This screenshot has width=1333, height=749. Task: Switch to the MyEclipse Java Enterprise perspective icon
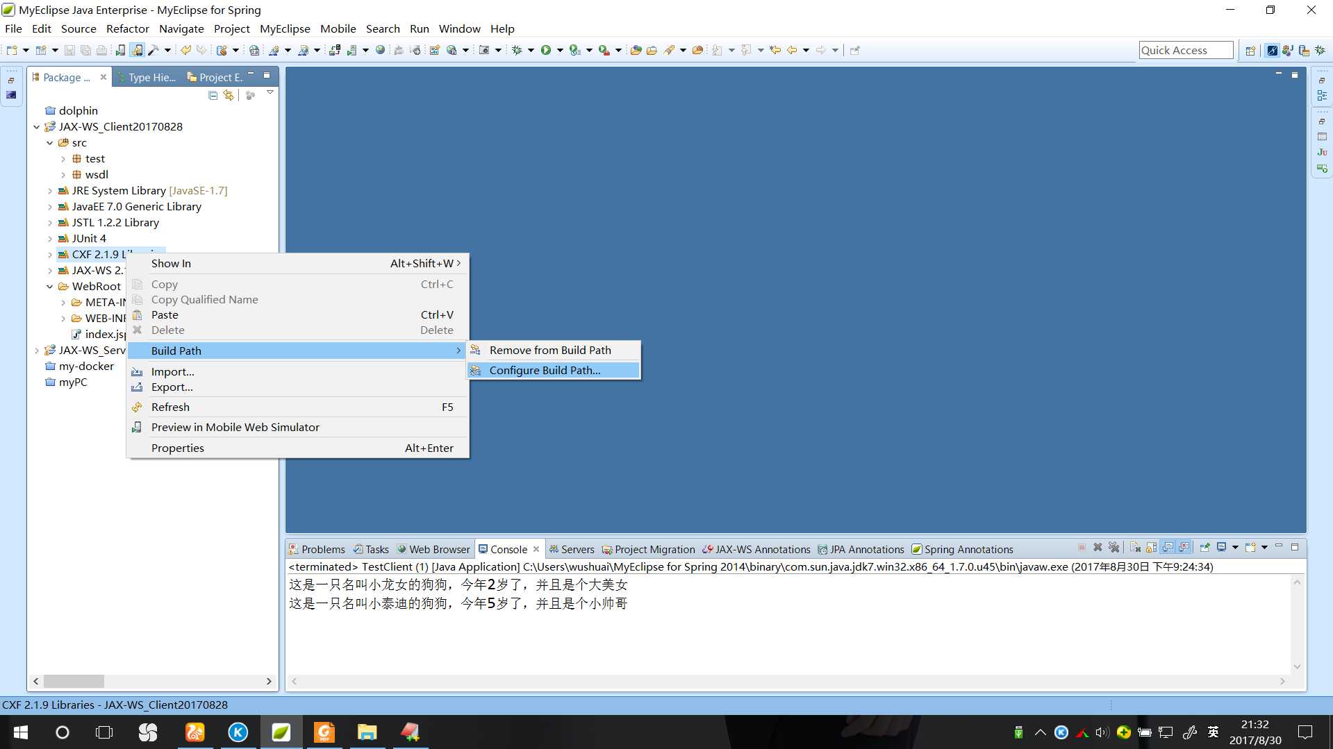pyautogui.click(x=1272, y=50)
